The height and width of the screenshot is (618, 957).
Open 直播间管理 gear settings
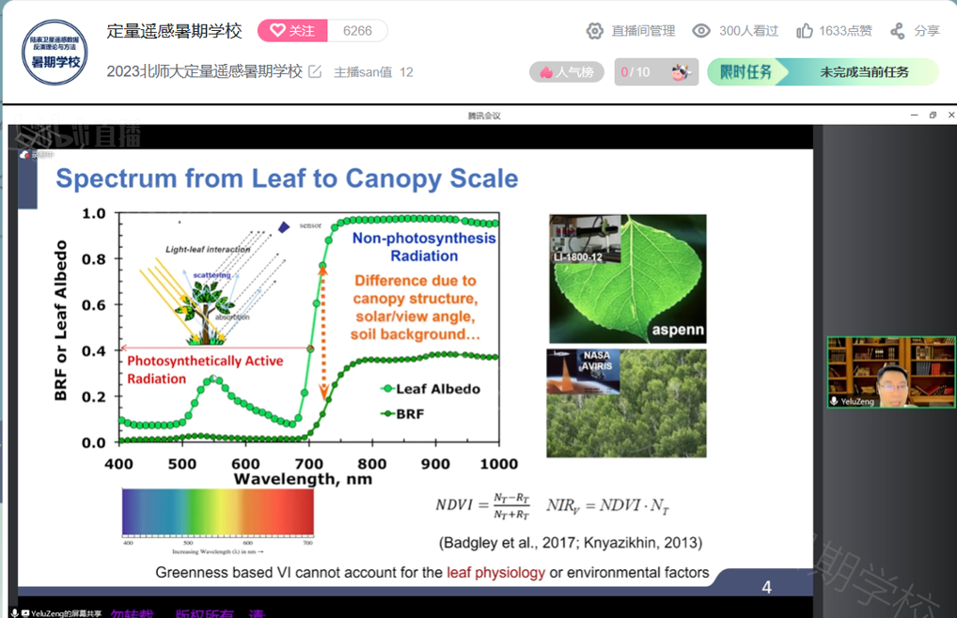594,31
